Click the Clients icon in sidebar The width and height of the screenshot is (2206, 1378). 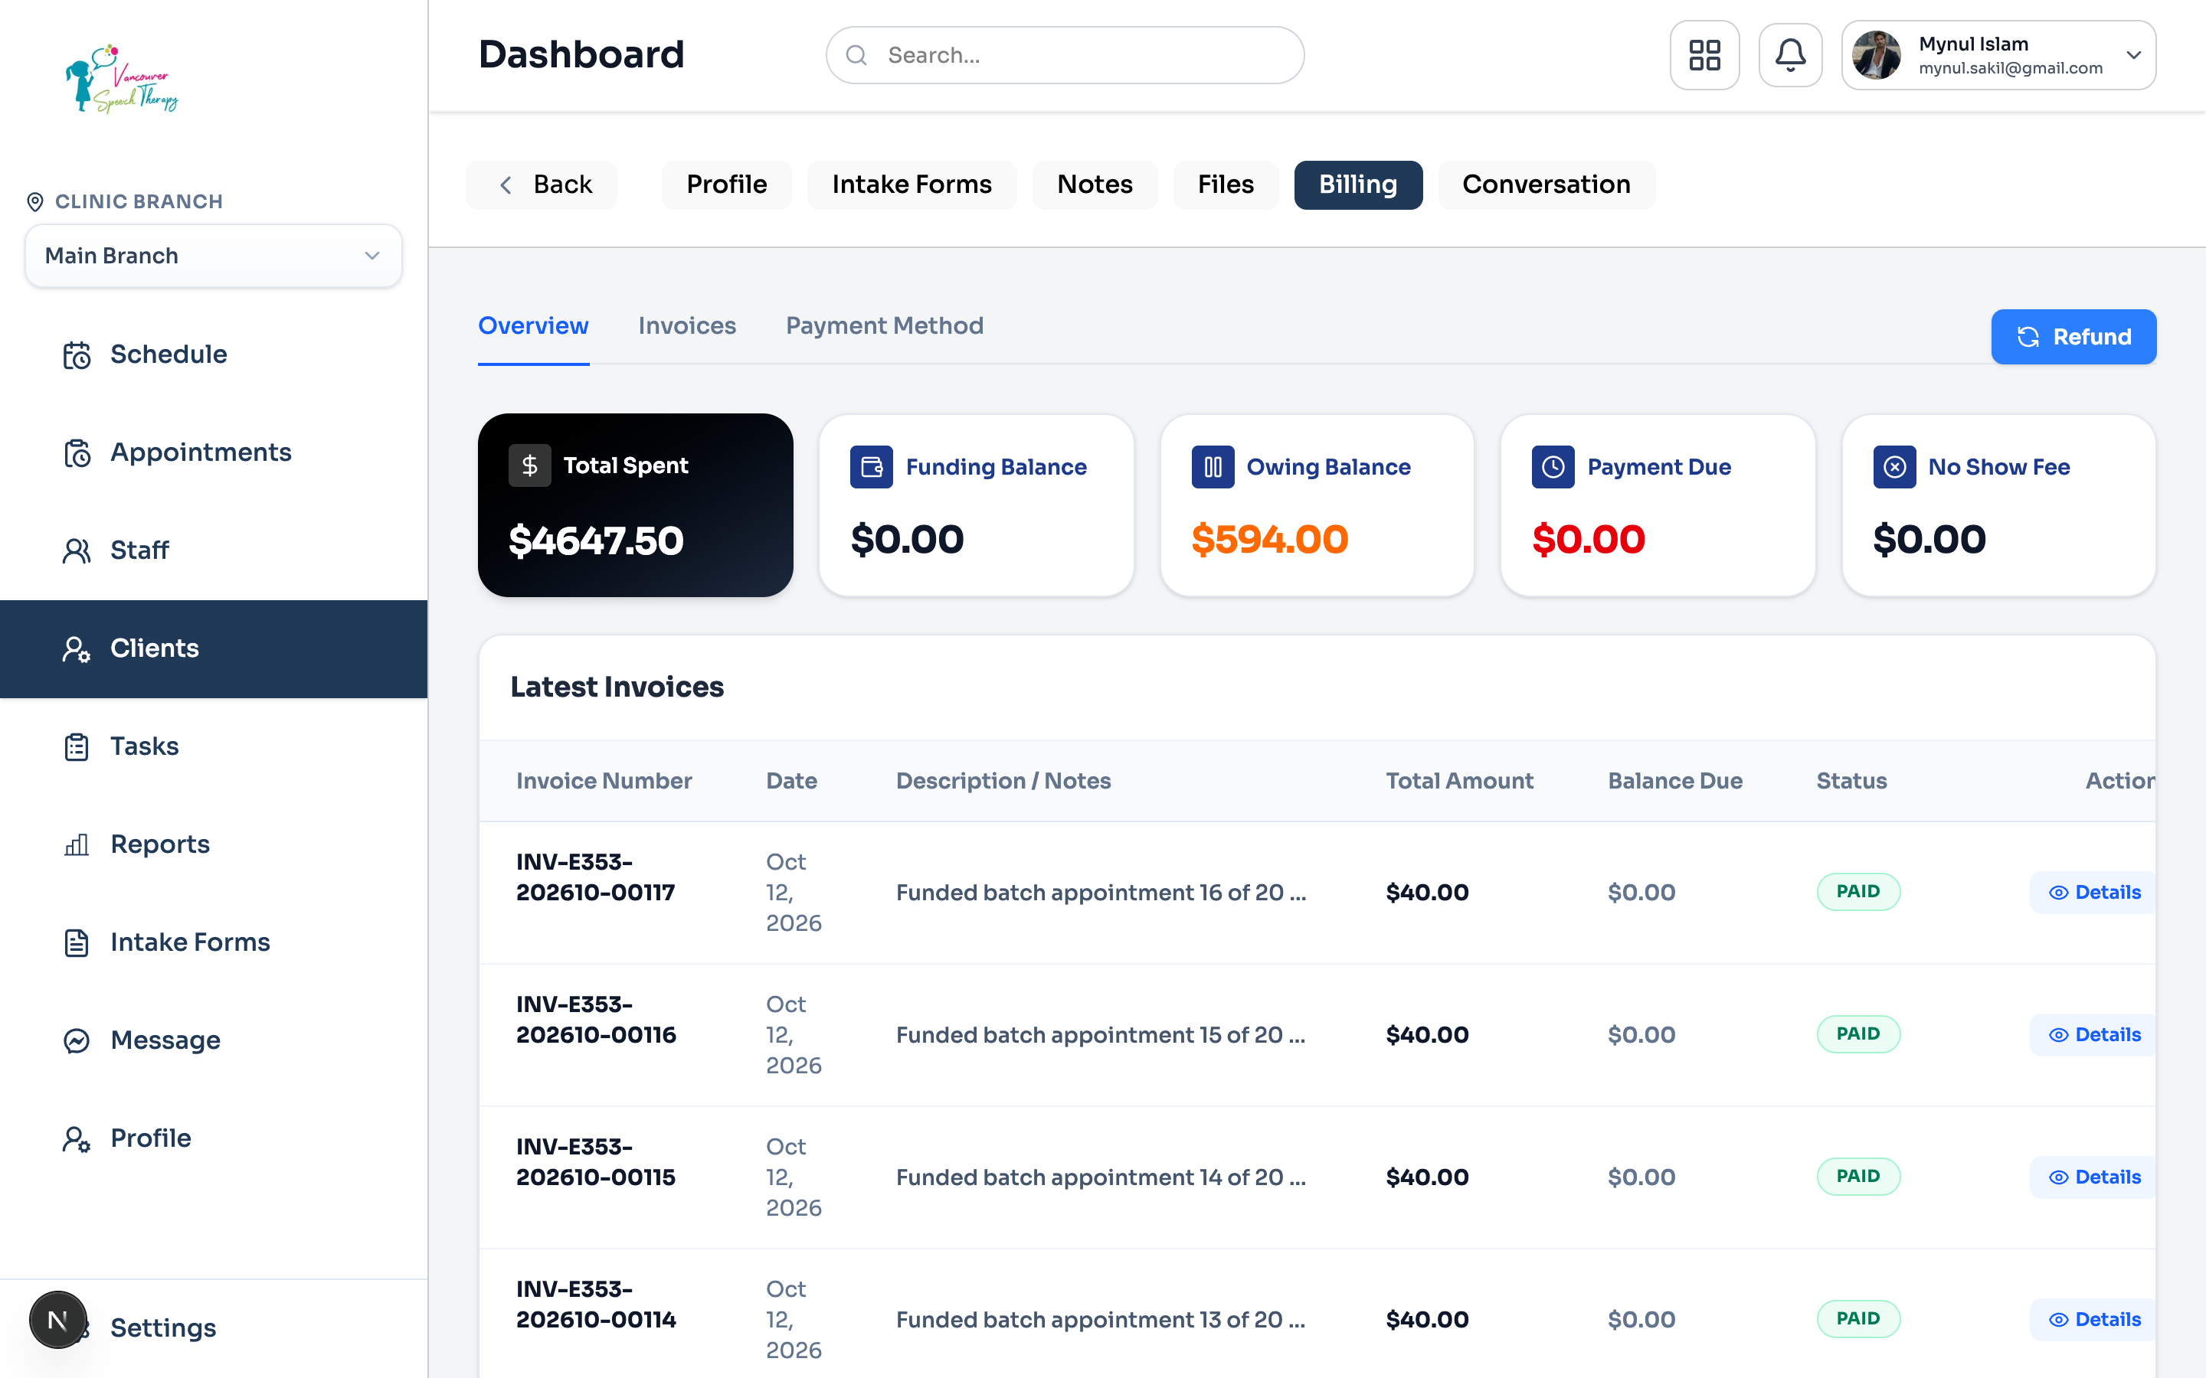(77, 649)
